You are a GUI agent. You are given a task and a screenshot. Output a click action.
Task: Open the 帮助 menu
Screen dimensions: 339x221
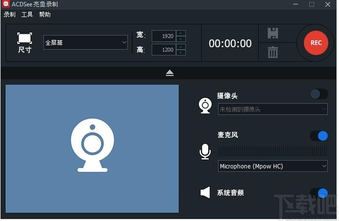click(44, 15)
